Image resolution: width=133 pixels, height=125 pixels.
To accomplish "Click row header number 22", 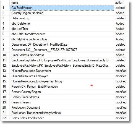I will (x=5, y=118).
